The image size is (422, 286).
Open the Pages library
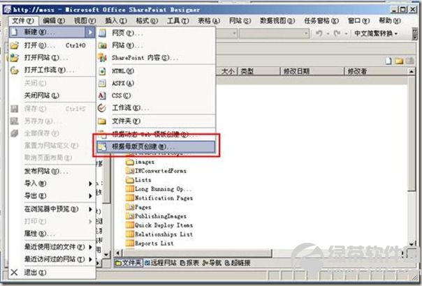pos(143,207)
